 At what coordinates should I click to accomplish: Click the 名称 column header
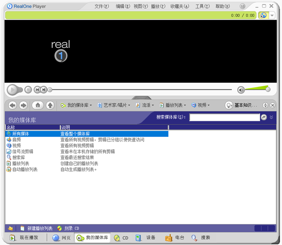point(32,127)
